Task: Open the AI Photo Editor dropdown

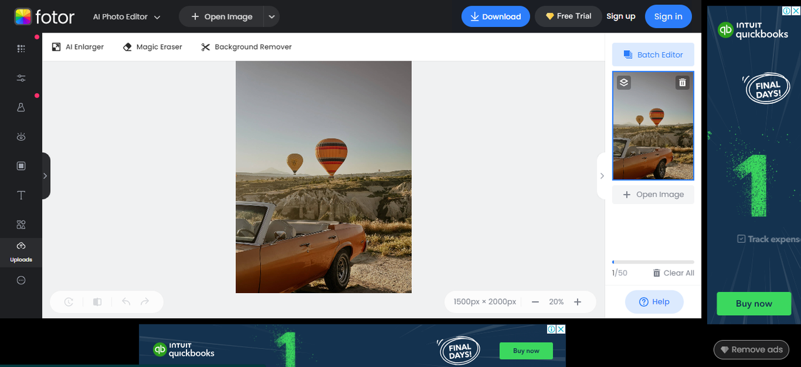Action: coord(126,17)
